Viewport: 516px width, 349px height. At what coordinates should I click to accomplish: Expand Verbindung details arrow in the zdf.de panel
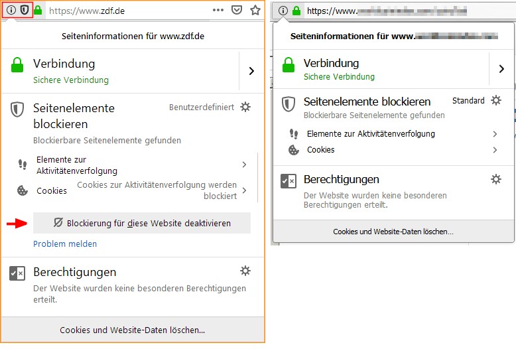[251, 71]
